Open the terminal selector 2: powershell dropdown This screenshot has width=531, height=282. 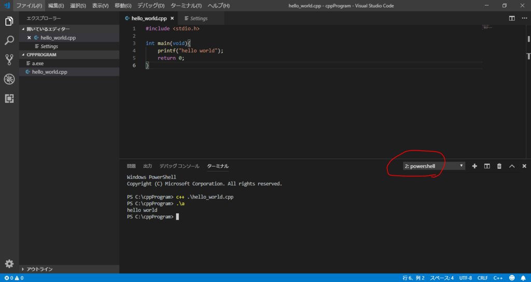434,166
